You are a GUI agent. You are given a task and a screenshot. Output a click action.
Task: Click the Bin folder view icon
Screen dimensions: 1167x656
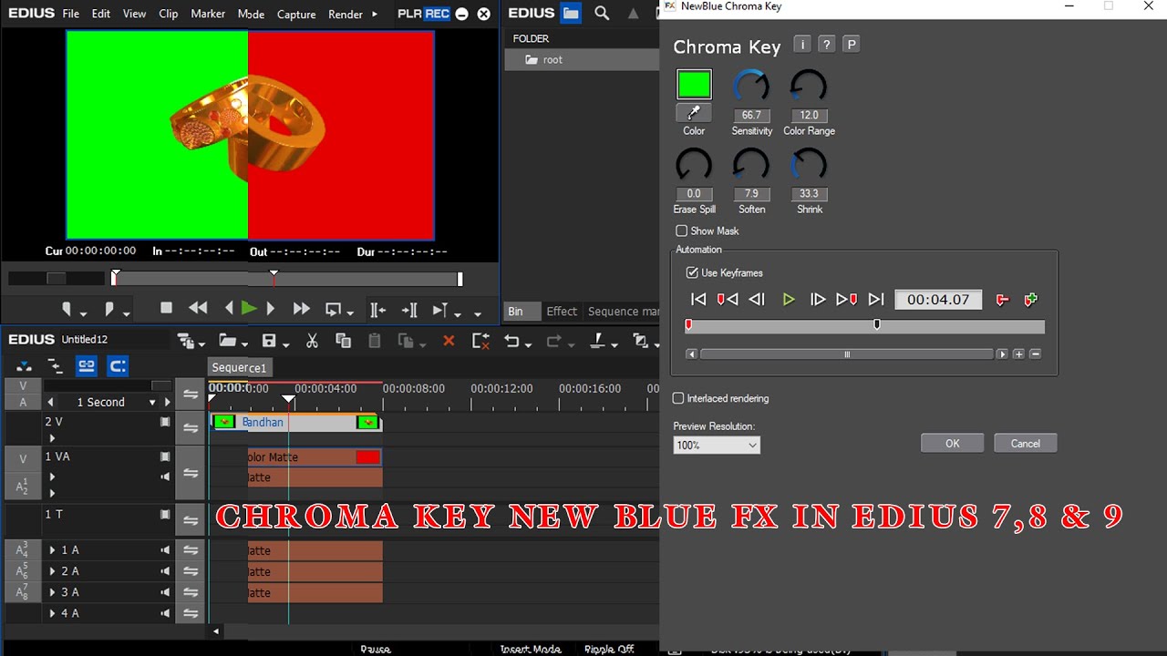point(571,13)
